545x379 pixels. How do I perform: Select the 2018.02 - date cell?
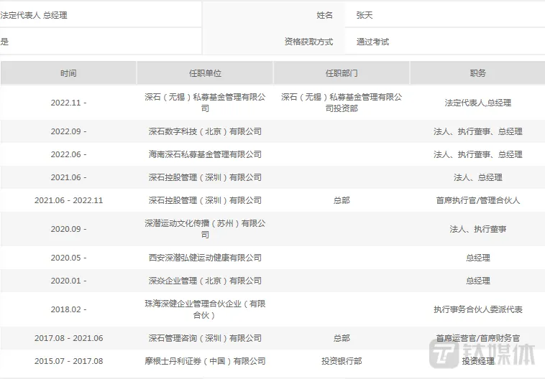click(x=68, y=309)
